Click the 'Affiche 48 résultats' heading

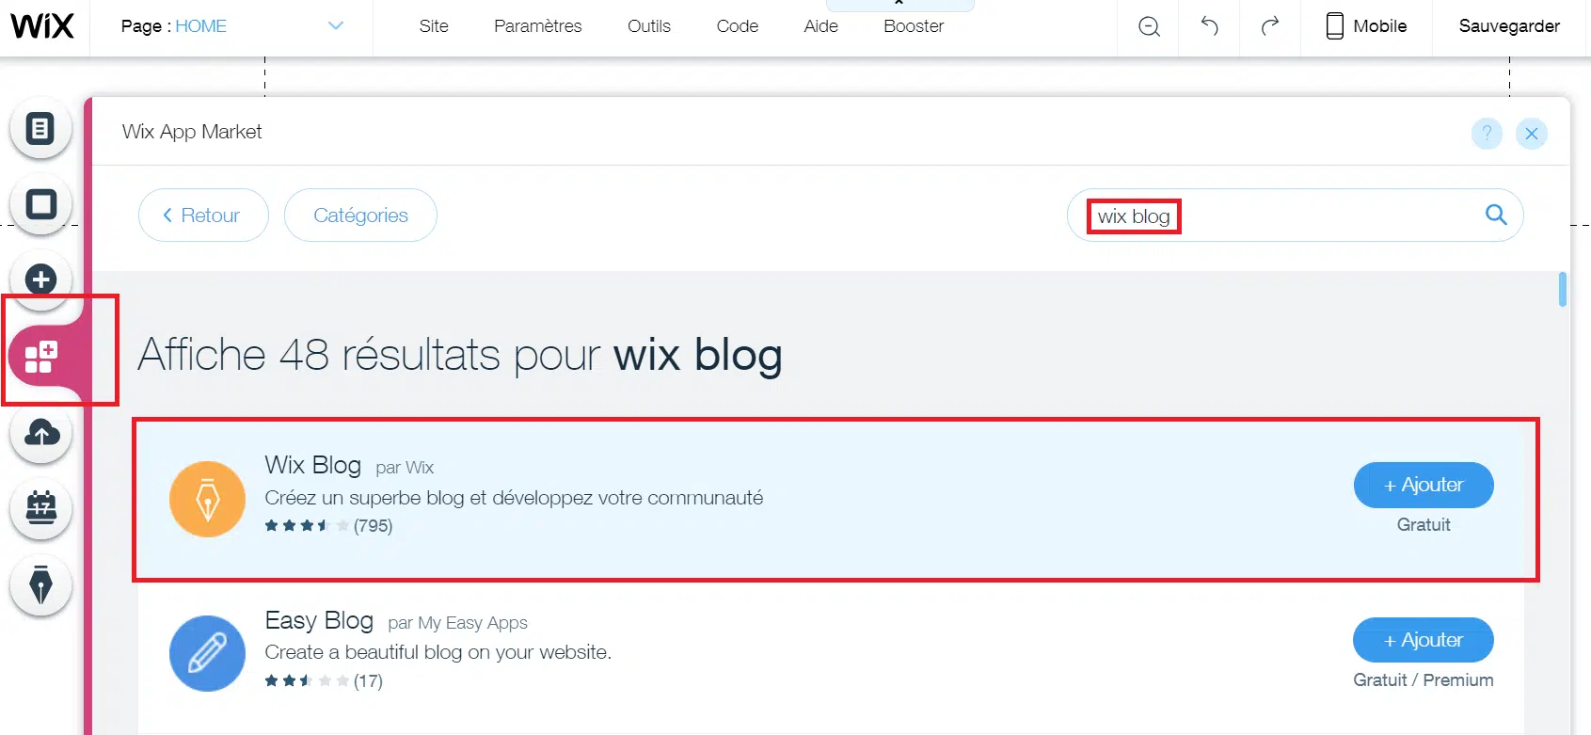[x=460, y=355]
